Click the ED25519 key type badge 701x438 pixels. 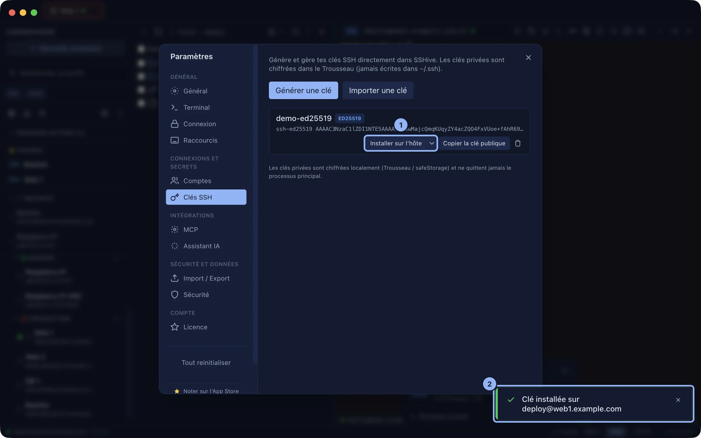click(x=350, y=118)
